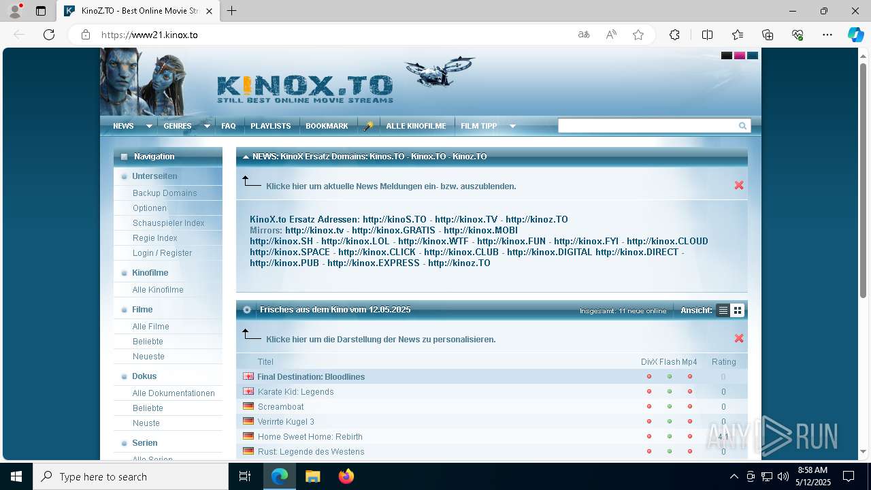The height and width of the screenshot is (490, 871).
Task: Open Optionen in sidebar
Action: (150, 208)
